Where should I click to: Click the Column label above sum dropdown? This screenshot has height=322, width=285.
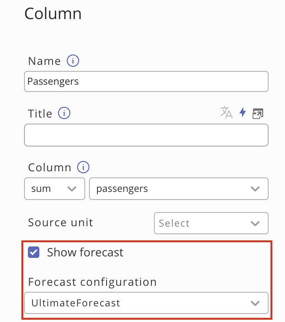[50, 167]
